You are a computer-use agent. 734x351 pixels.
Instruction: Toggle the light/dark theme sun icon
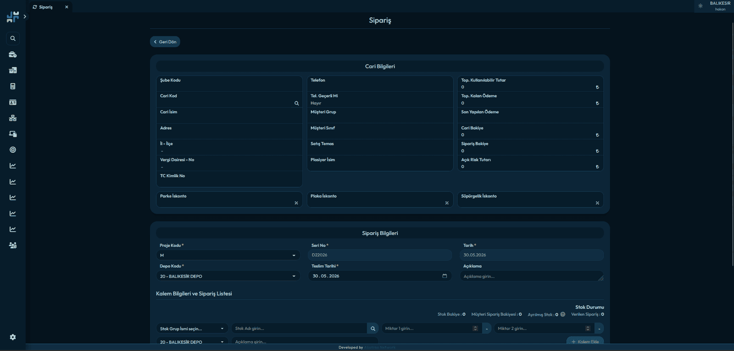pos(701,6)
